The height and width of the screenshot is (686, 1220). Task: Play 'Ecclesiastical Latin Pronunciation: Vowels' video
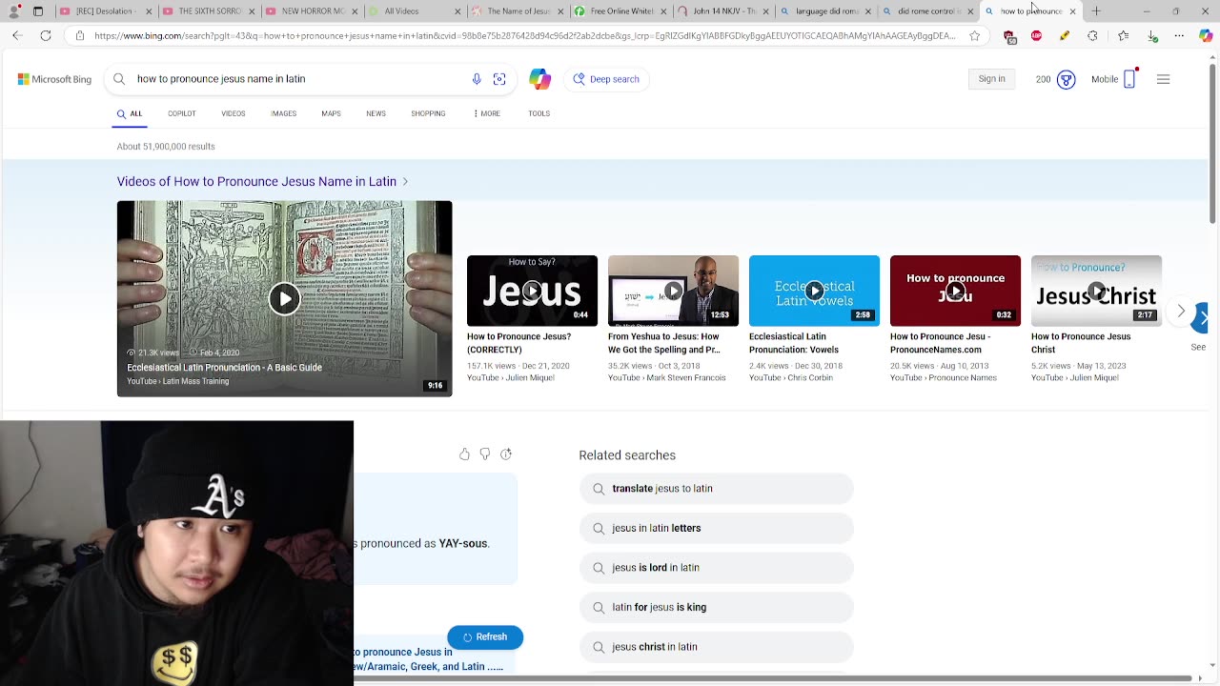(x=814, y=291)
